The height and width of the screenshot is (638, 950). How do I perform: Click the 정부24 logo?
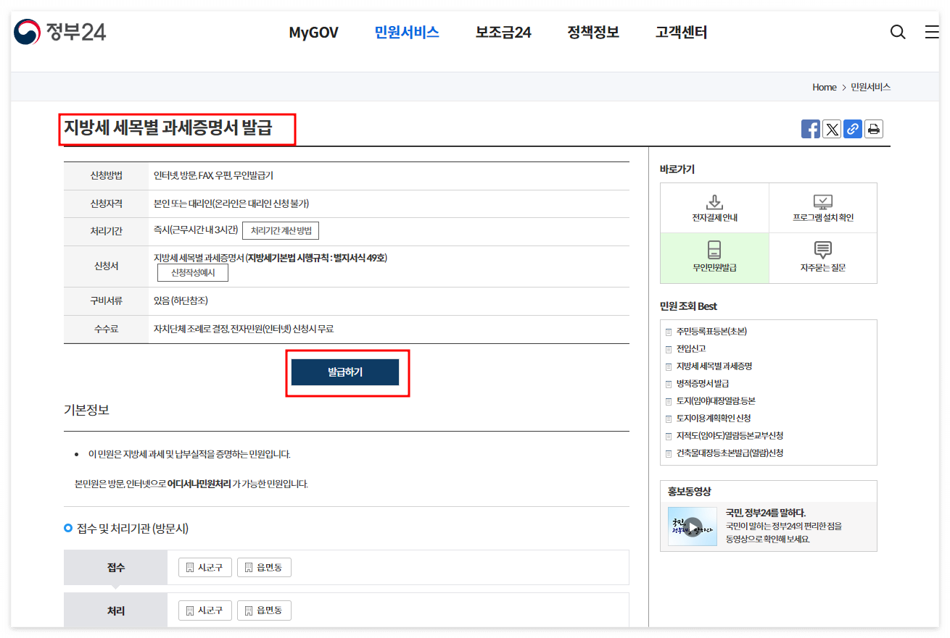60,32
